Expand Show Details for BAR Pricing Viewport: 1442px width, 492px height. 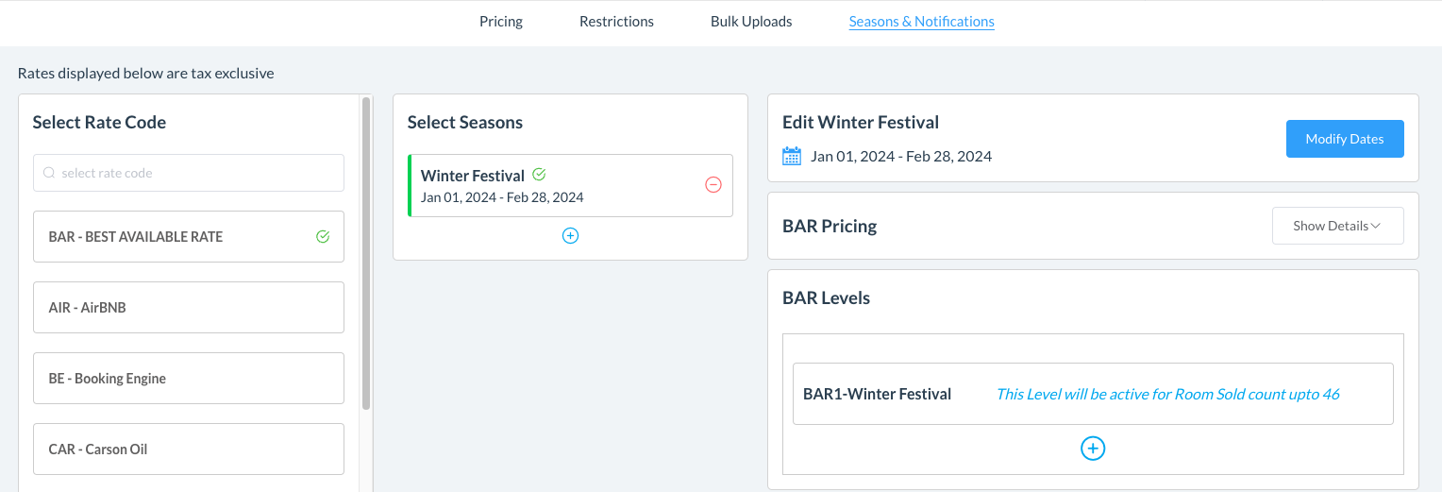(1337, 226)
